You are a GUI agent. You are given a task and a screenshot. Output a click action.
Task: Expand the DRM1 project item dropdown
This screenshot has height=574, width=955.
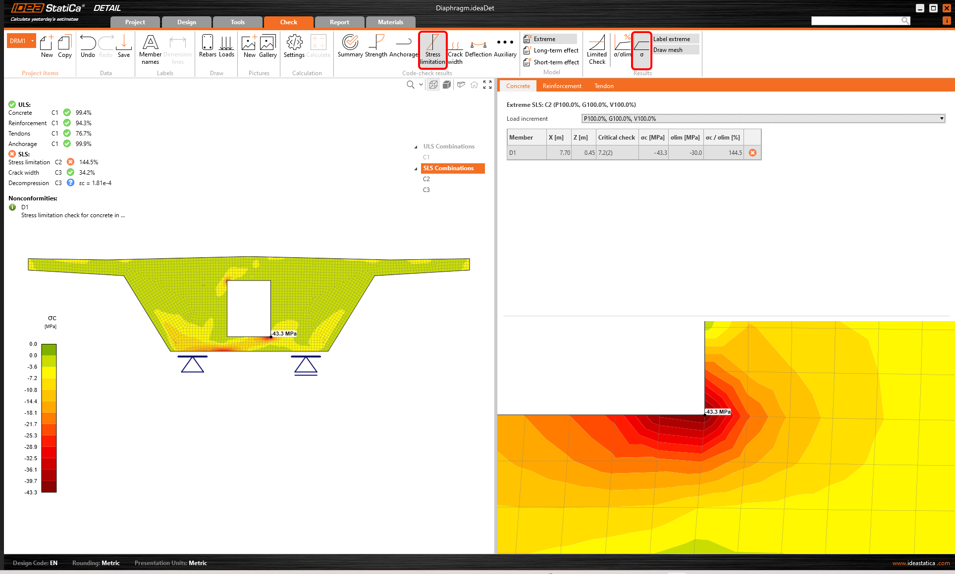[33, 41]
